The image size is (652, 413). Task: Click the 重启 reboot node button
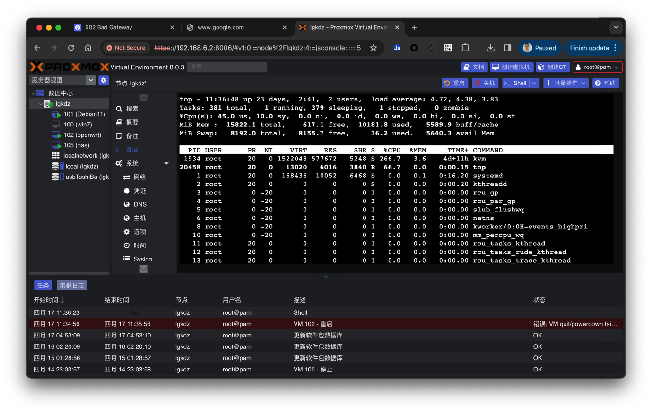pos(455,83)
